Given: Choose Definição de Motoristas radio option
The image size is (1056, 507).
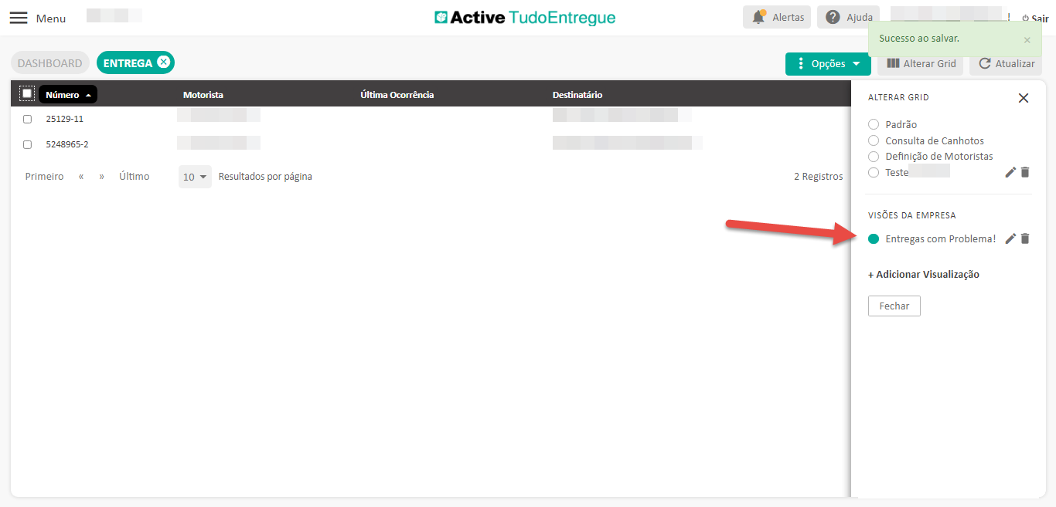Looking at the screenshot, I should [x=874, y=157].
